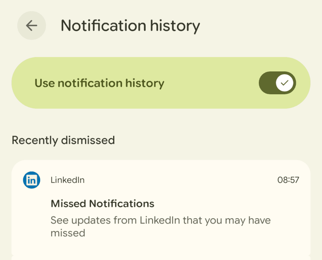The height and width of the screenshot is (260, 322).
Task: Tap the 'Recently dismissed' section heading
Action: point(63,140)
